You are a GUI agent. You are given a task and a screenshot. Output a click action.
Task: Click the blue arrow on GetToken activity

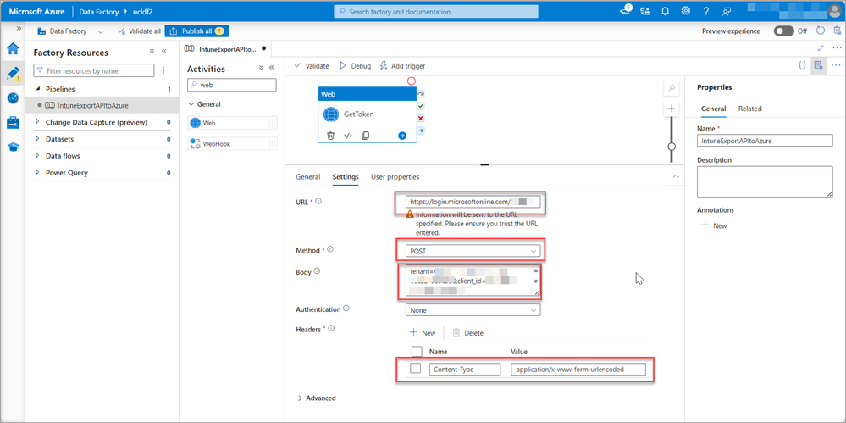pos(402,136)
